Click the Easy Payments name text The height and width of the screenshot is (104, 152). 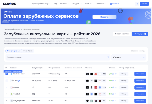[19, 101]
